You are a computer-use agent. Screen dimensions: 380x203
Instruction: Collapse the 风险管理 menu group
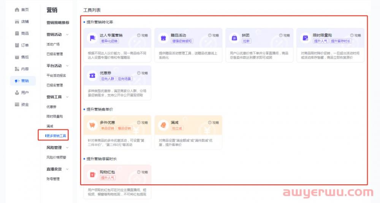[x=67, y=147]
